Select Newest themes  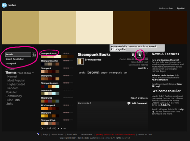tap(12, 76)
